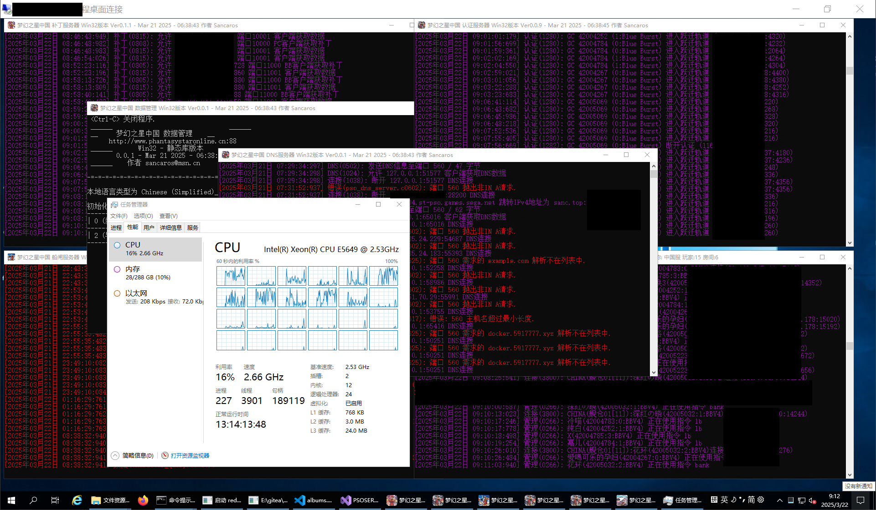
Task: Open the action center notification icon
Action: pyautogui.click(x=861, y=500)
